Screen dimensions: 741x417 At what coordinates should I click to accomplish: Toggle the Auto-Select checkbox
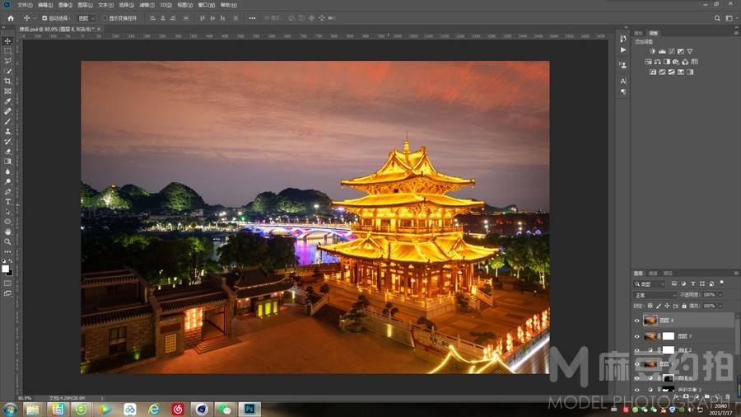pyautogui.click(x=44, y=18)
